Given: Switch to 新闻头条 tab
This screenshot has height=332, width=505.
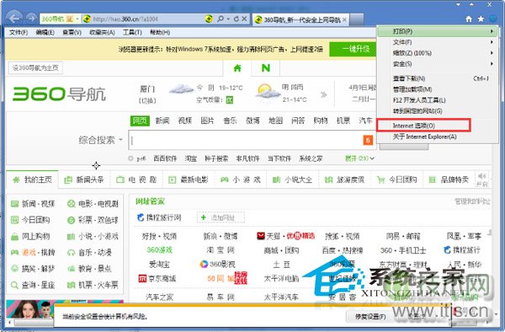Looking at the screenshot, I should click(84, 179).
